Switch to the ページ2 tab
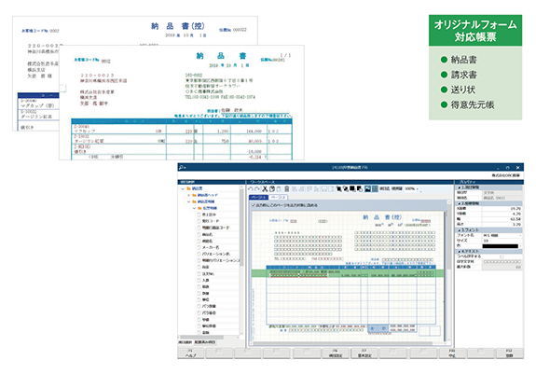 [279, 197]
